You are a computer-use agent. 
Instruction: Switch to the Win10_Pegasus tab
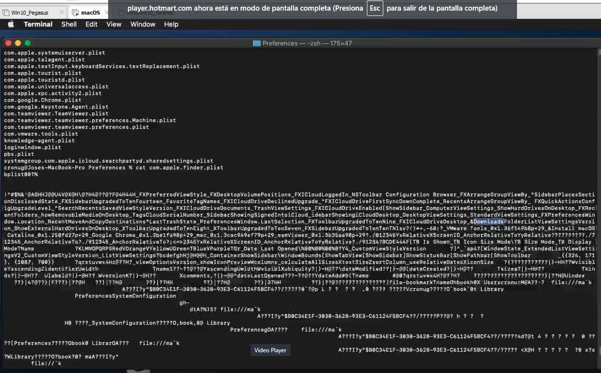(29, 11)
